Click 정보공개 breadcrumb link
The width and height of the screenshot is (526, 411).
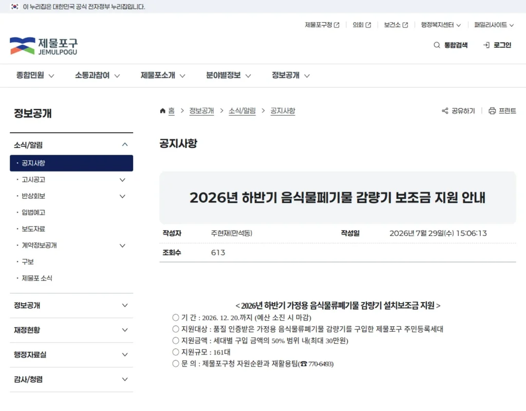click(x=201, y=111)
